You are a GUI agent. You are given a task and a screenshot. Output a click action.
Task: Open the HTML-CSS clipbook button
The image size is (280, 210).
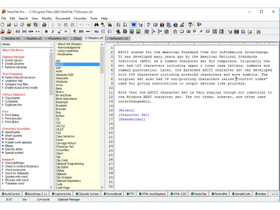pos(178,194)
